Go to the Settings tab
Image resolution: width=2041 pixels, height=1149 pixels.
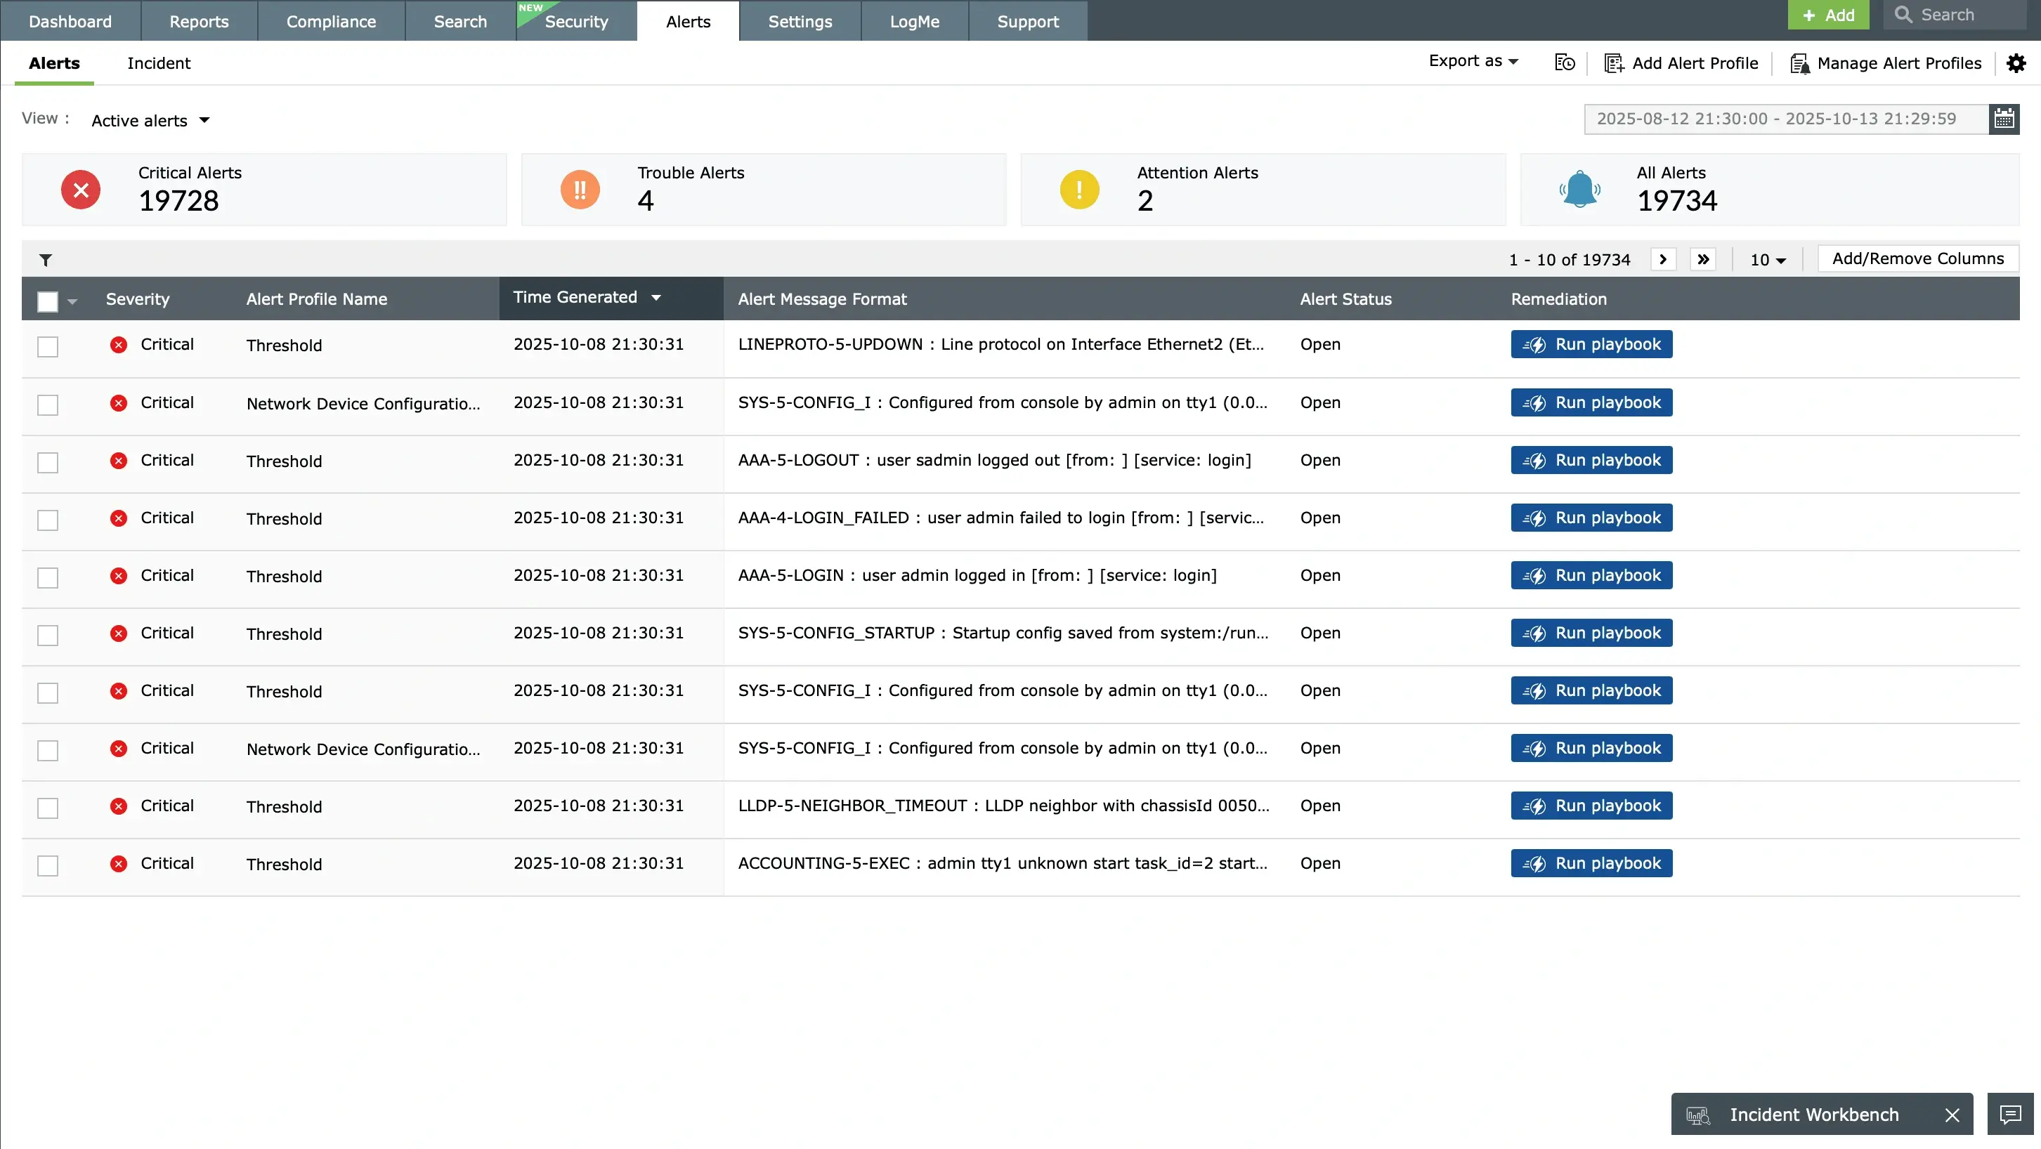(x=800, y=21)
